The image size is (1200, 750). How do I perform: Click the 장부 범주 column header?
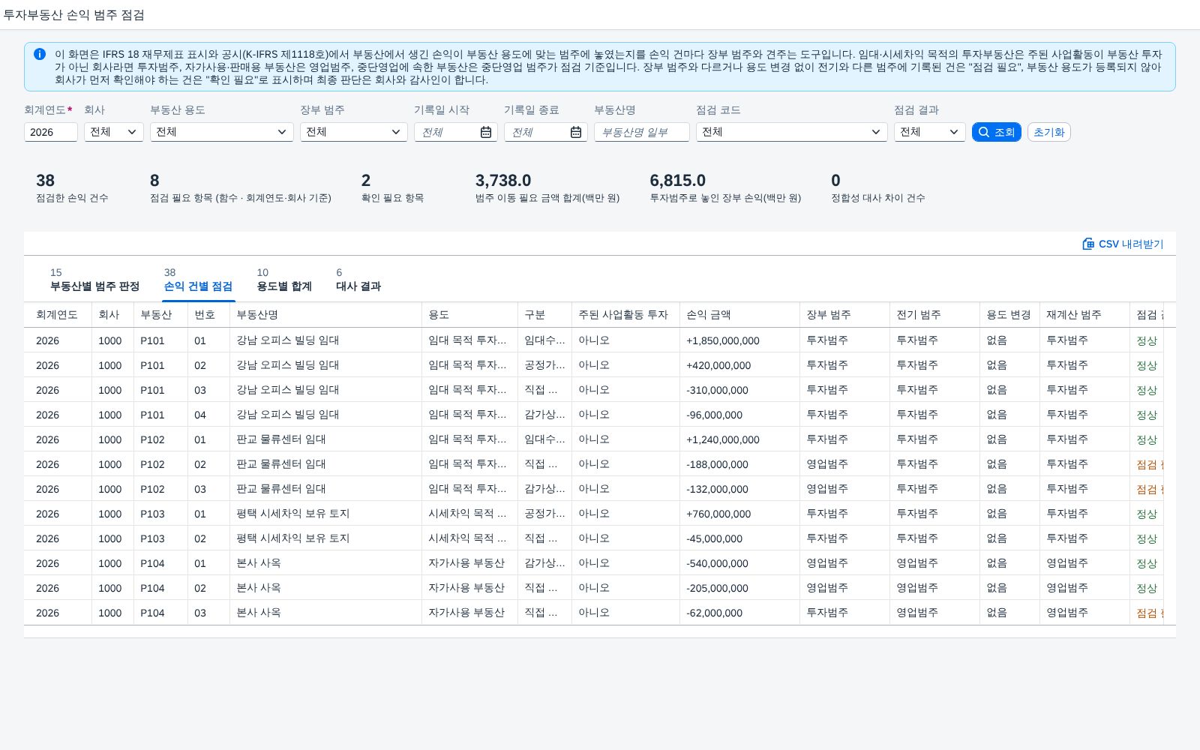[x=844, y=315]
